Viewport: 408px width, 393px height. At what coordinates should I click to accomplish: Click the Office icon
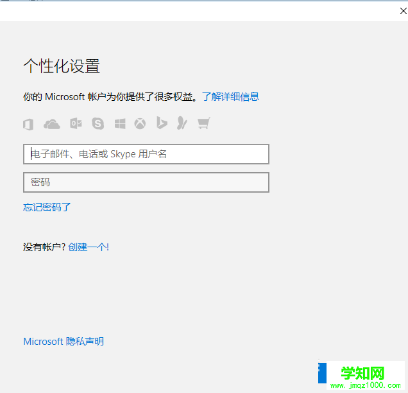[28, 124]
